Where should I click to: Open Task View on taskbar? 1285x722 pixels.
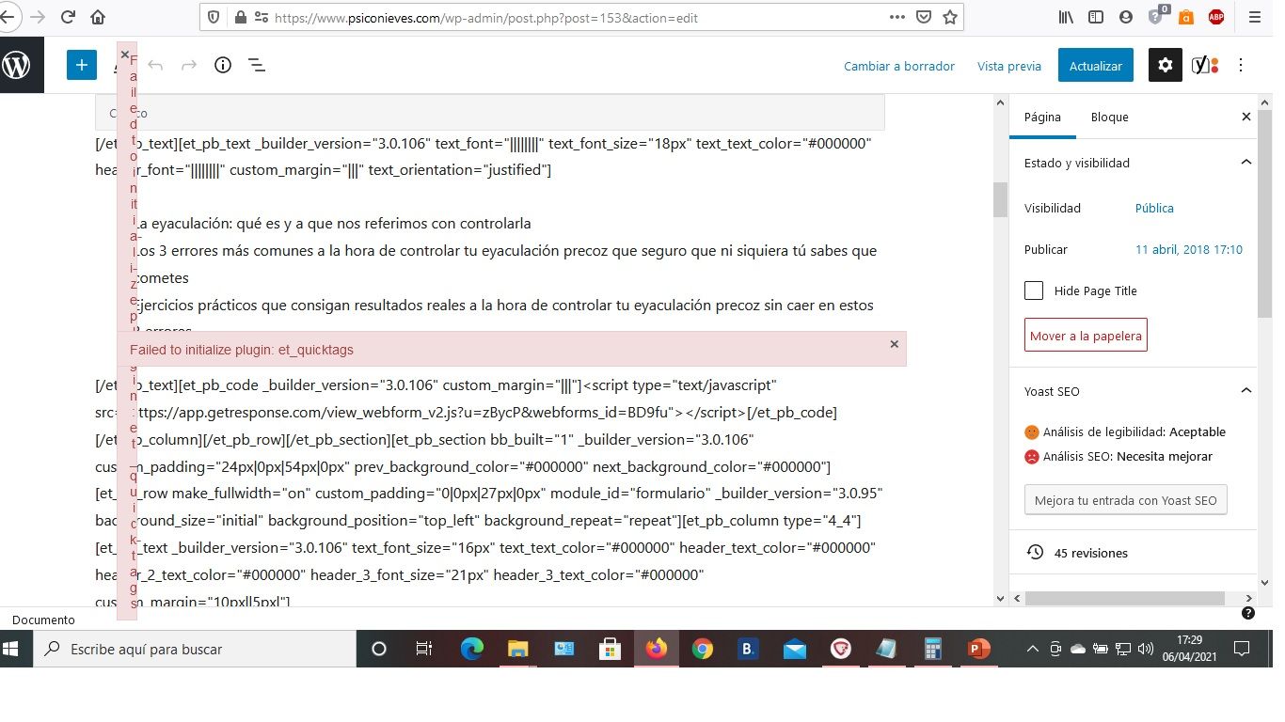point(424,649)
